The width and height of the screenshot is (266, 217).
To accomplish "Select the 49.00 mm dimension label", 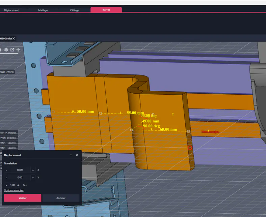I will (151, 121).
